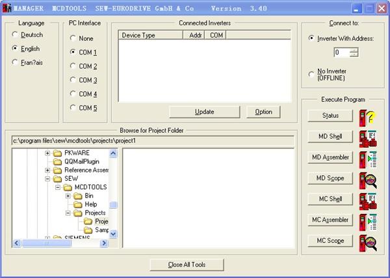Image resolution: width=390 pixels, height=278 pixels.
Task: Click the Status button
Action: click(x=330, y=115)
